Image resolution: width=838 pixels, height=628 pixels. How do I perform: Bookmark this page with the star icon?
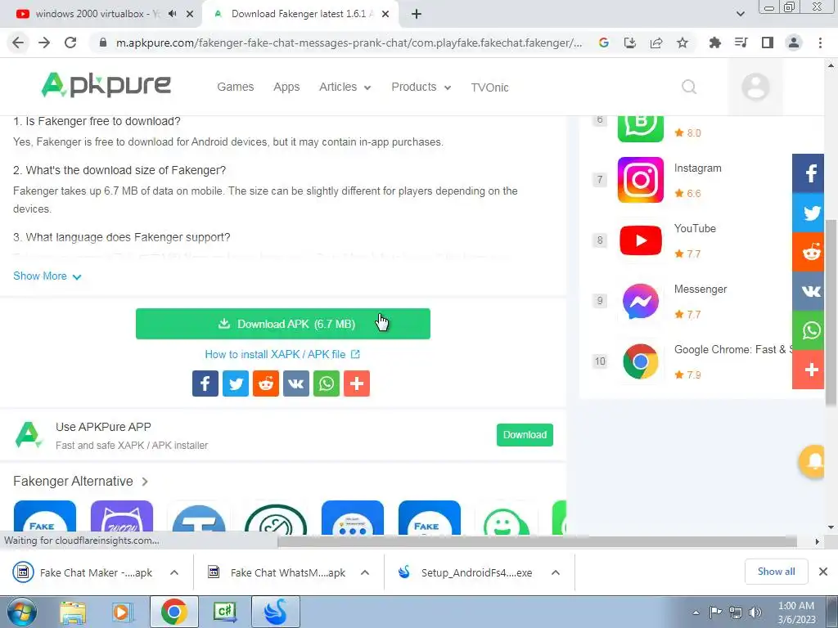(683, 43)
